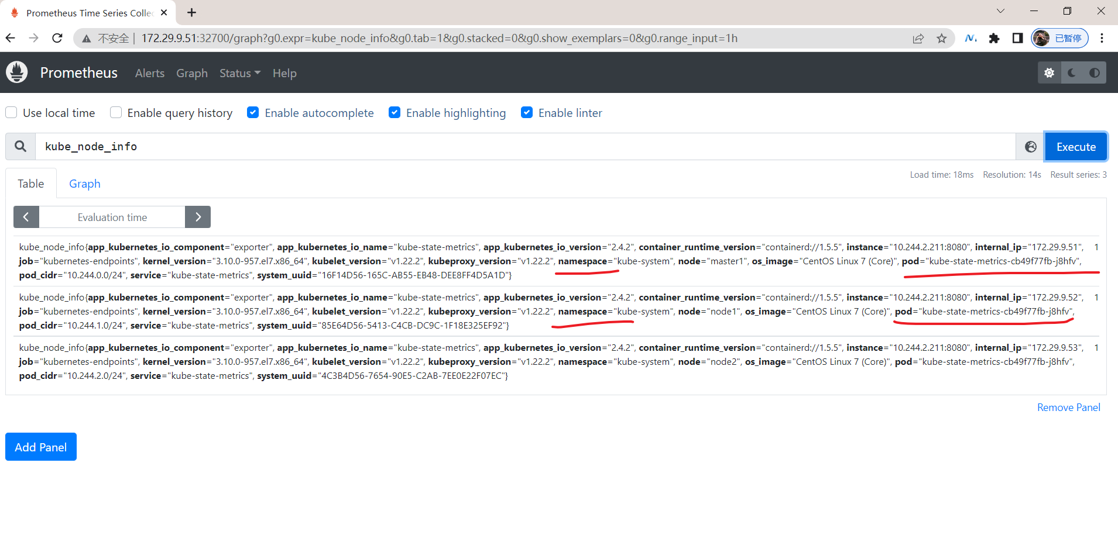
Task: Enable the query history checkbox
Action: (116, 112)
